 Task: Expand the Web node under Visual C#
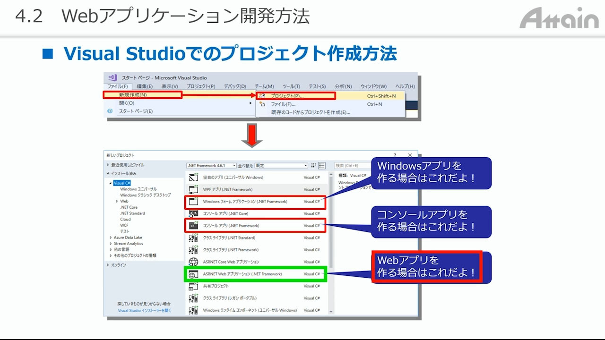click(x=117, y=201)
